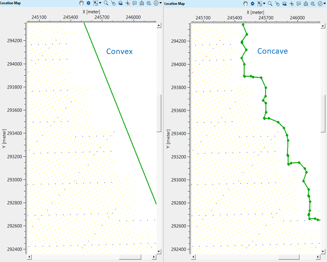Select tape measure tool in Concave map toolbar

pos(313,4)
